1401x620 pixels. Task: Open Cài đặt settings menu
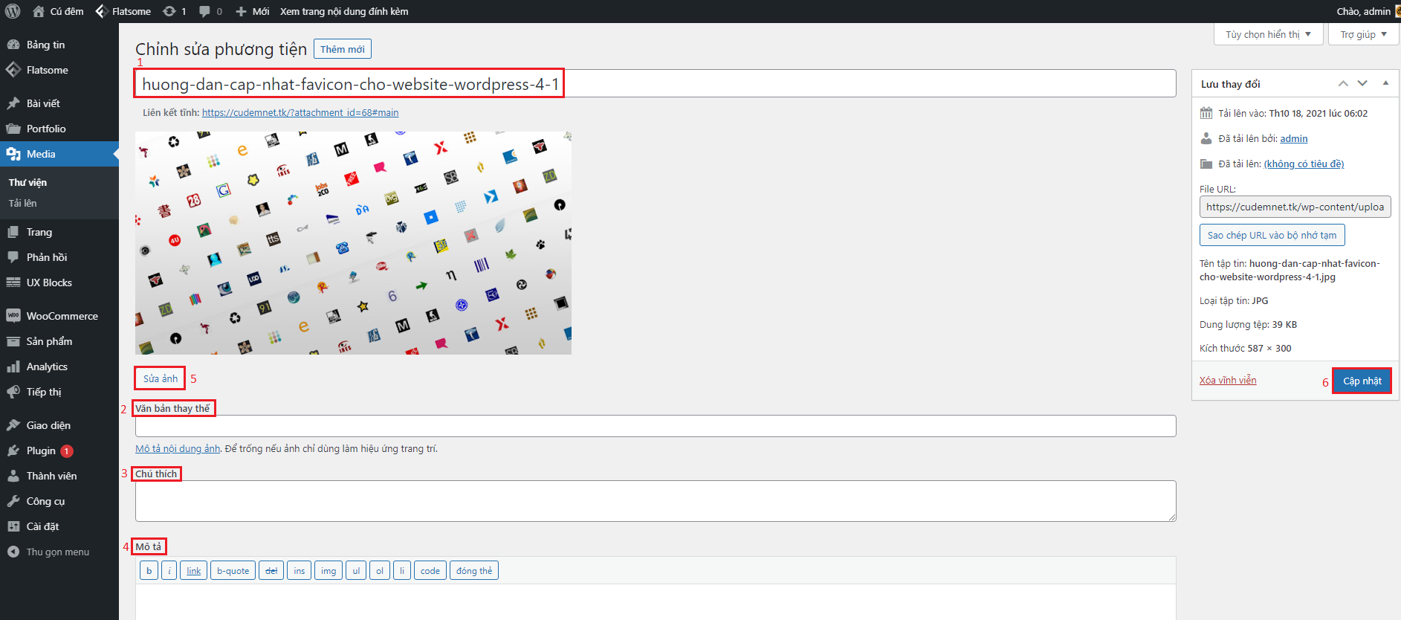[59, 526]
